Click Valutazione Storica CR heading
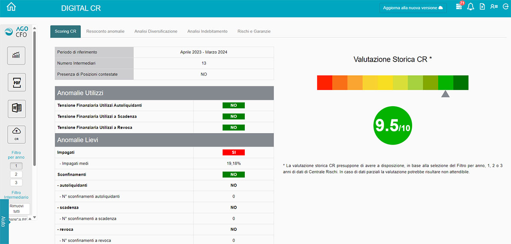This screenshot has width=511, height=244. (393, 60)
